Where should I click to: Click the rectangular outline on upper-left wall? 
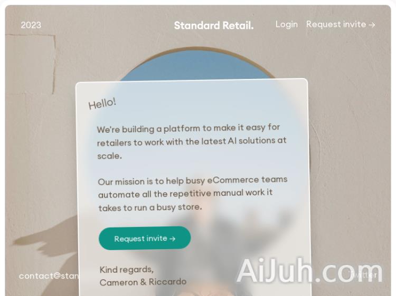[x=30, y=64]
